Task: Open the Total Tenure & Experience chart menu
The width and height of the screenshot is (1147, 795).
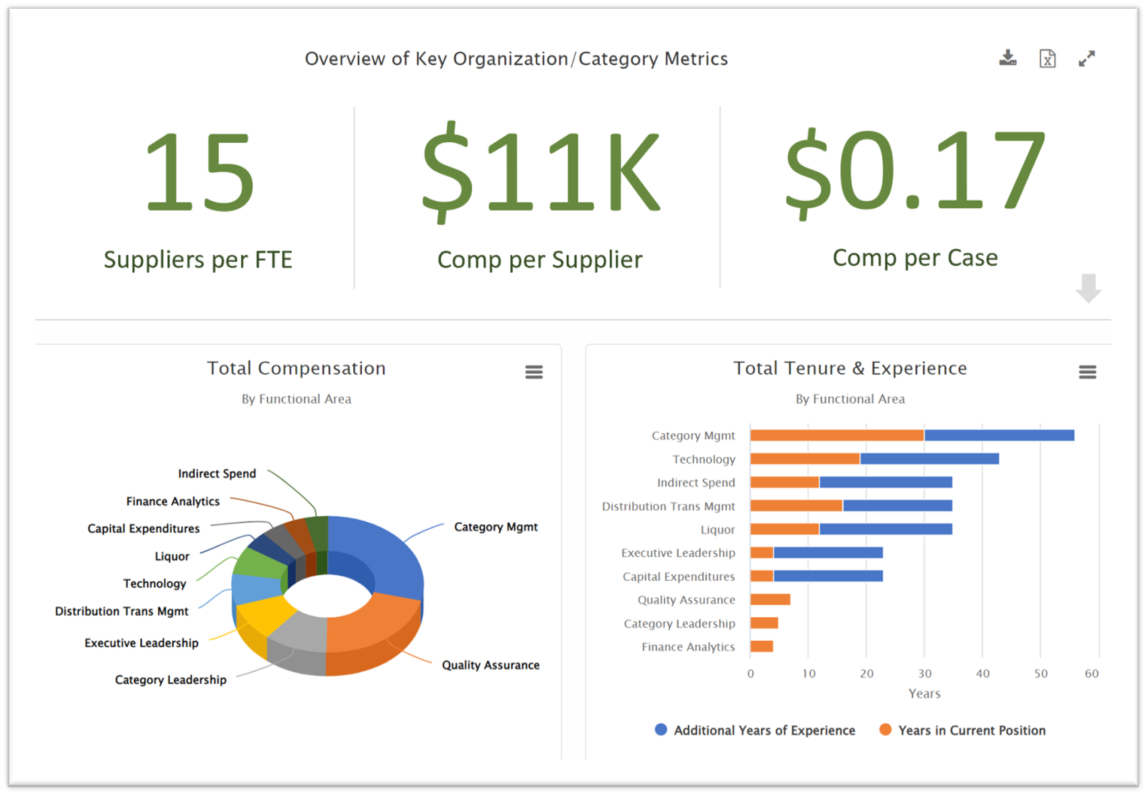Action: coord(1087,372)
